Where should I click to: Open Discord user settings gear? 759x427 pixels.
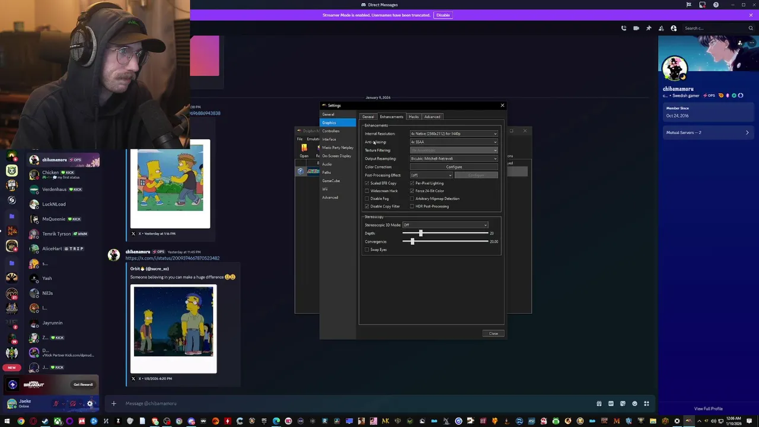tap(90, 404)
